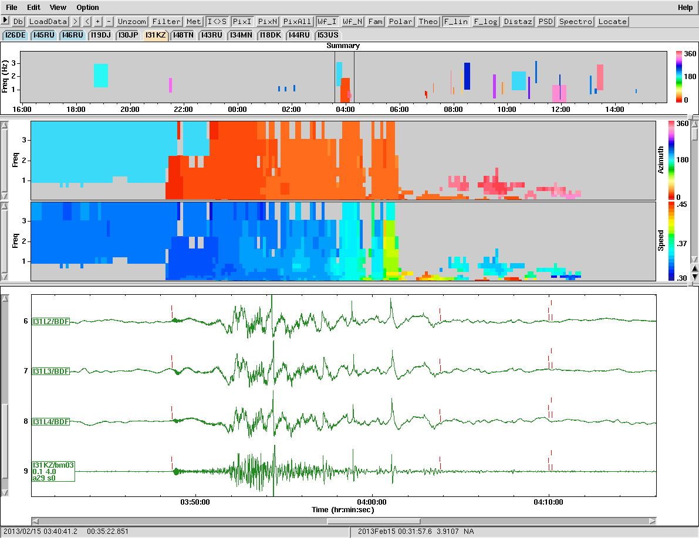The height and width of the screenshot is (538, 699).
Task: Open the PSD analysis tool
Action: click(545, 21)
